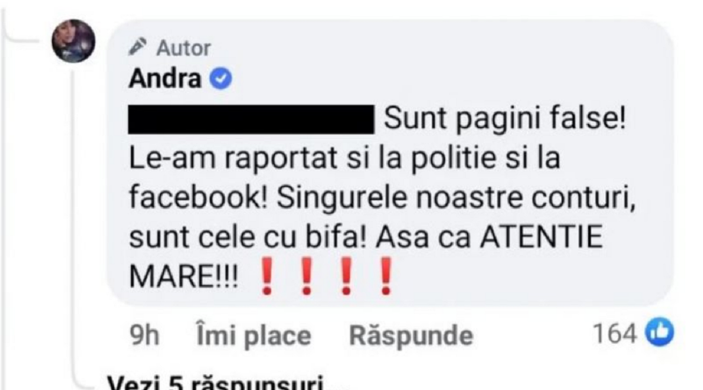Click the pencil icon beside Autor

tap(137, 47)
